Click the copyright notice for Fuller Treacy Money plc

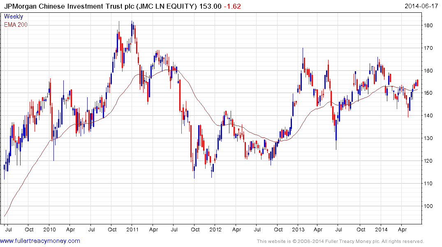340,241
